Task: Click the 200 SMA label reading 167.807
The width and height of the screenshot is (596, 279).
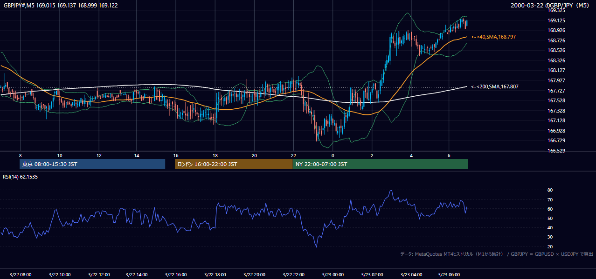Action: tap(495, 86)
